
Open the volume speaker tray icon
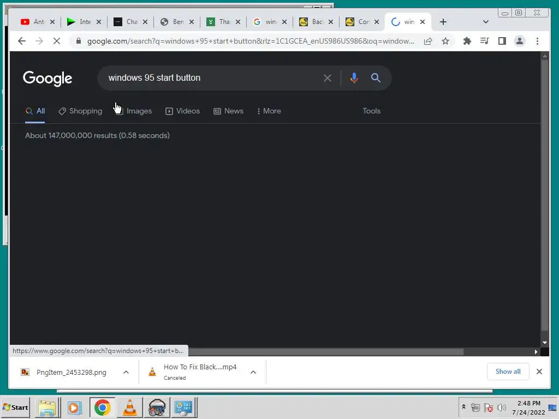pos(501,407)
